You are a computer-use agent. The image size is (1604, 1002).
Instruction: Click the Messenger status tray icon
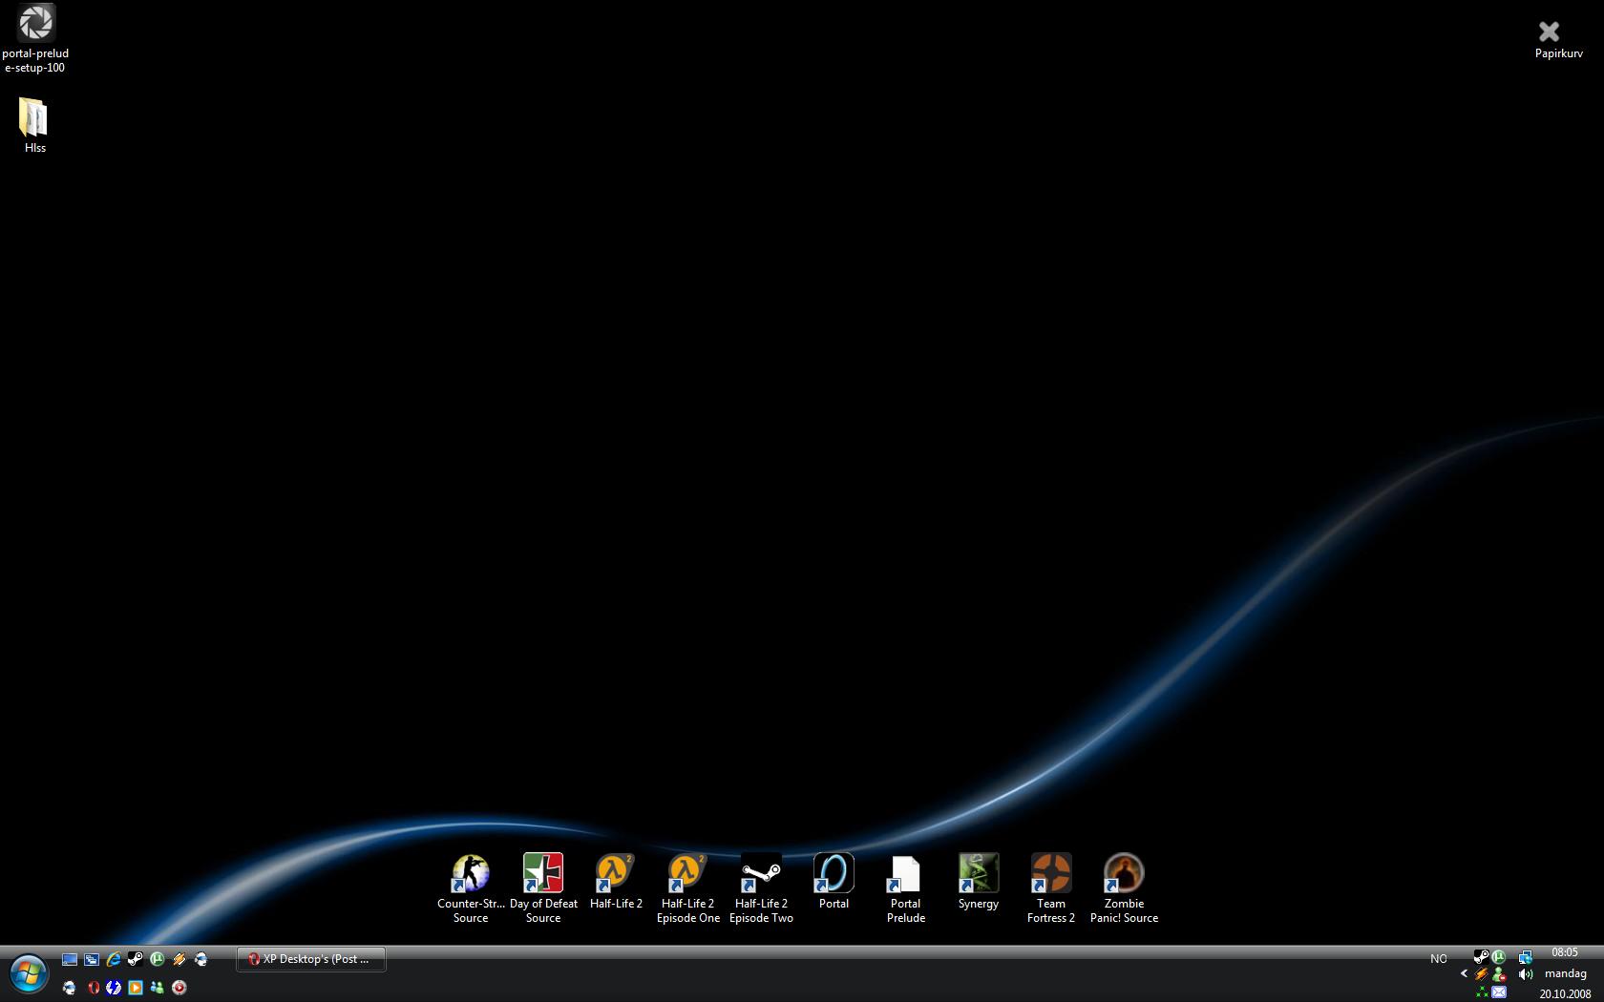pyautogui.click(x=1499, y=974)
